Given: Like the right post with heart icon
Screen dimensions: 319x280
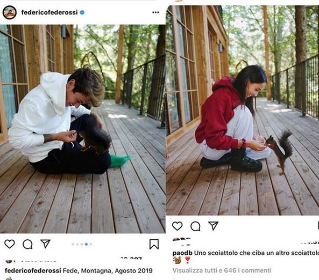Looking at the screenshot, I should pyautogui.click(x=177, y=226).
